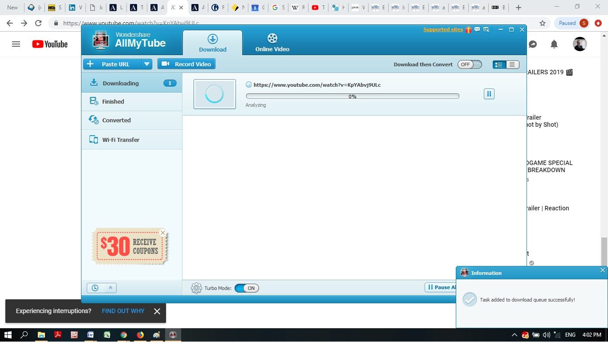
Task: Bookmark this page with star icon
Action: pyautogui.click(x=543, y=23)
